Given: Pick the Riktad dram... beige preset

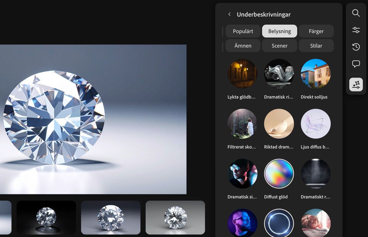Looking at the screenshot, I should pos(279,124).
